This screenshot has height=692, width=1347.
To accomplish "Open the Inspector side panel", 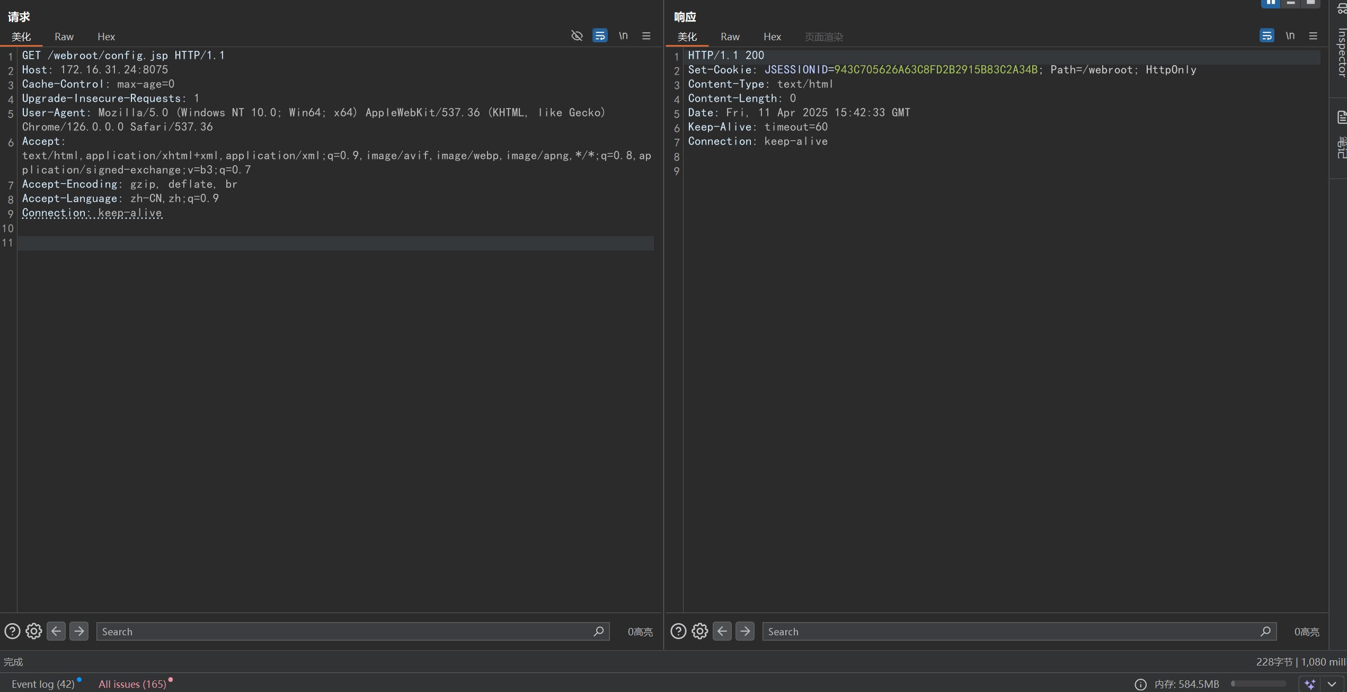I will 1341,53.
